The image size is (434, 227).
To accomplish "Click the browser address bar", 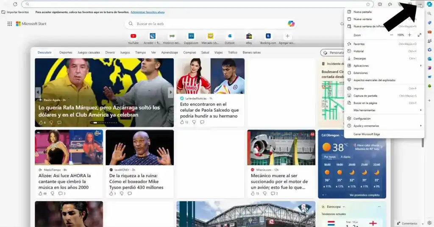I will 197,4.
